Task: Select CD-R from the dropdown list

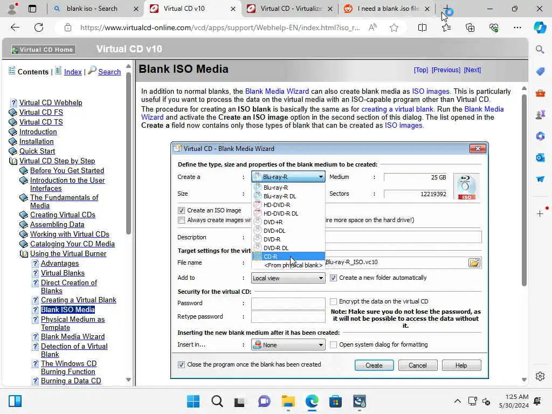Action: (288, 257)
